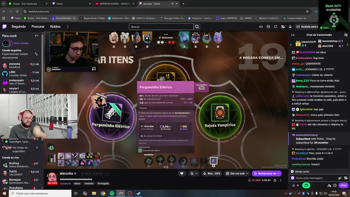Open moderator tools hammer icon

coord(329,185)
